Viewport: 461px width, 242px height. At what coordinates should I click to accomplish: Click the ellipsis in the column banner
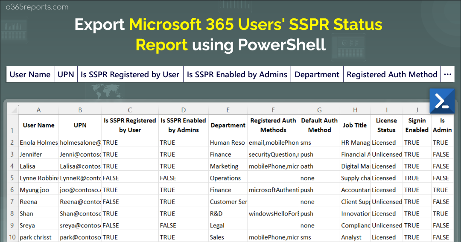tap(447, 74)
